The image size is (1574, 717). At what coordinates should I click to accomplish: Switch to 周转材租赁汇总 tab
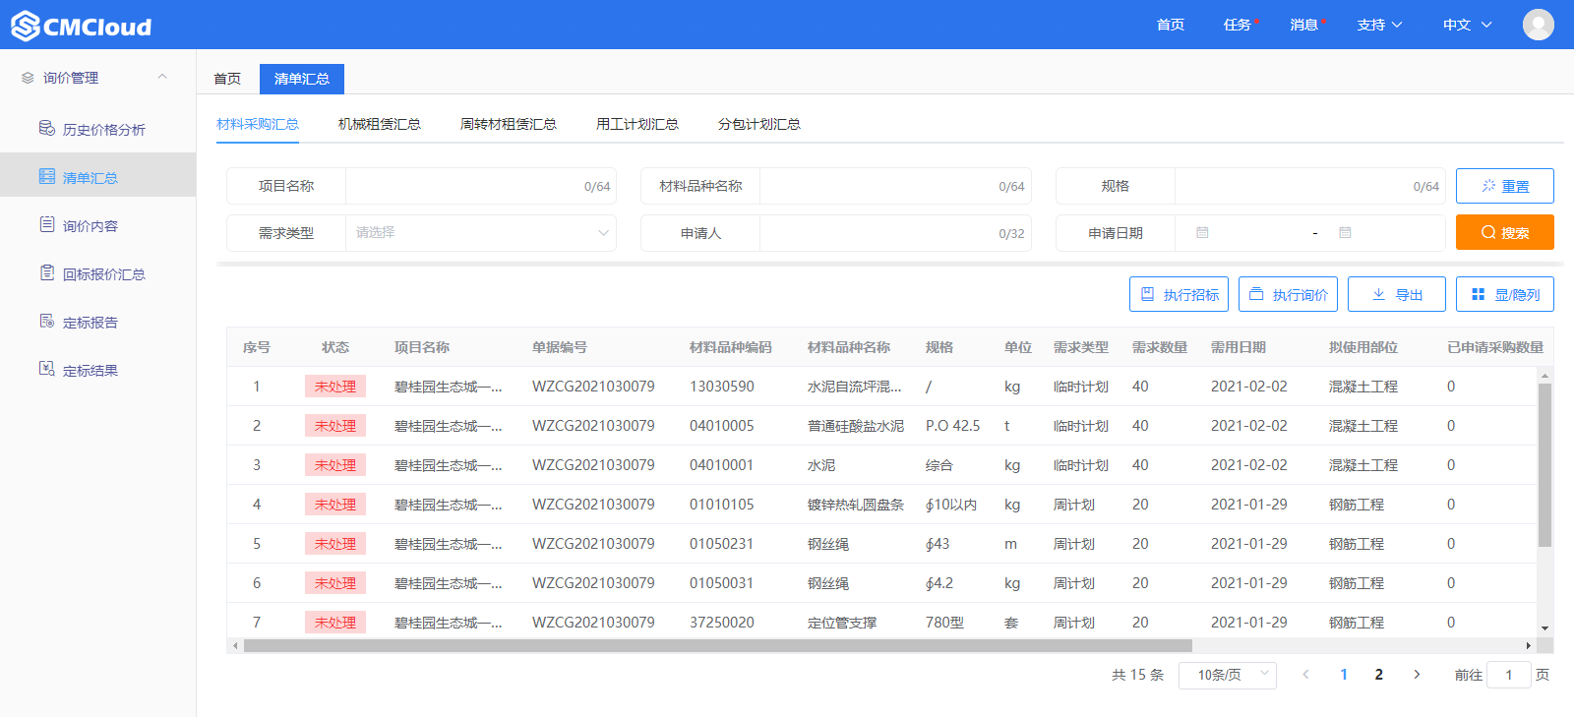pos(509,124)
